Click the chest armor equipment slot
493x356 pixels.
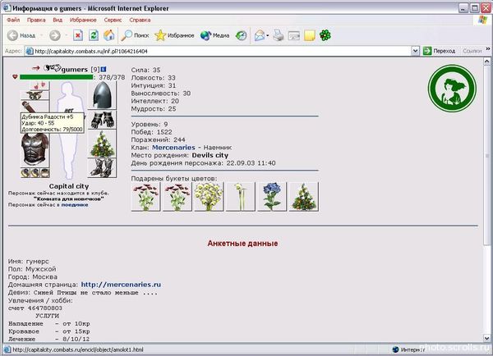(x=35, y=149)
